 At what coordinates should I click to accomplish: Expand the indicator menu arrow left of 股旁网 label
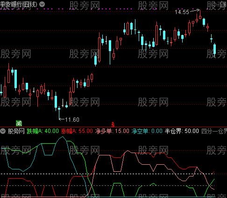3,131
